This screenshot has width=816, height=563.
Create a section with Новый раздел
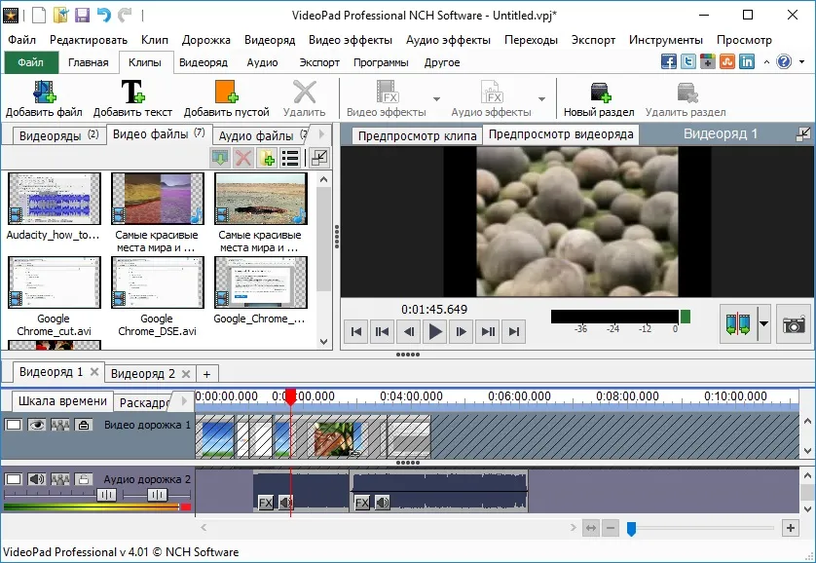click(x=600, y=93)
